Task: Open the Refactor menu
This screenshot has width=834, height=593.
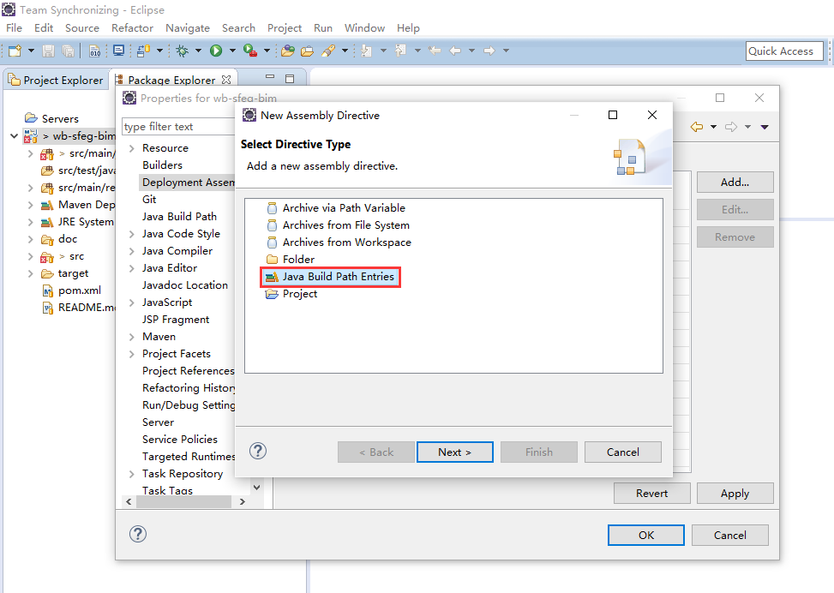Action: click(133, 28)
